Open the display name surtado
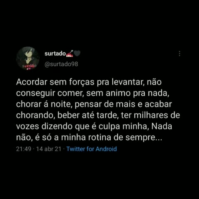The height and width of the screenshot is (199, 199). pos(55,53)
